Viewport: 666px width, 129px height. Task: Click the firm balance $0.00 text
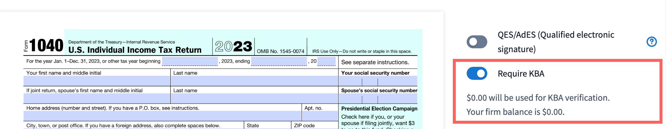pos(515,112)
